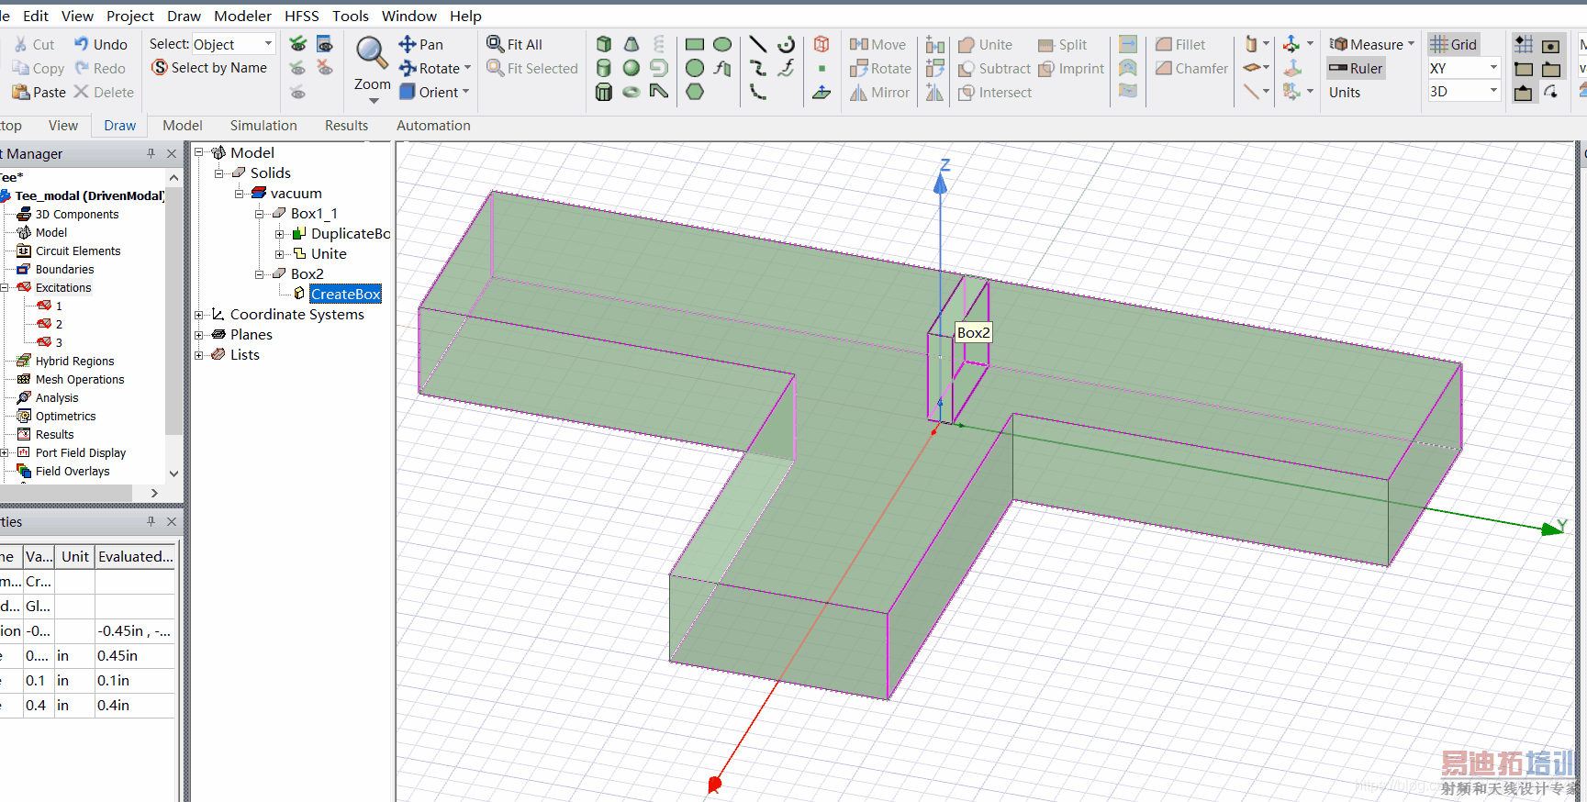Click the Mirror tool
The height and width of the screenshot is (802, 1587).
coord(878,93)
